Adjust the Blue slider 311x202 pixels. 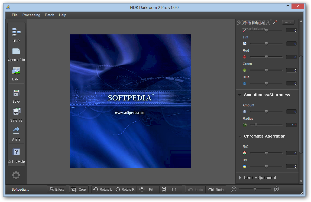266,83
